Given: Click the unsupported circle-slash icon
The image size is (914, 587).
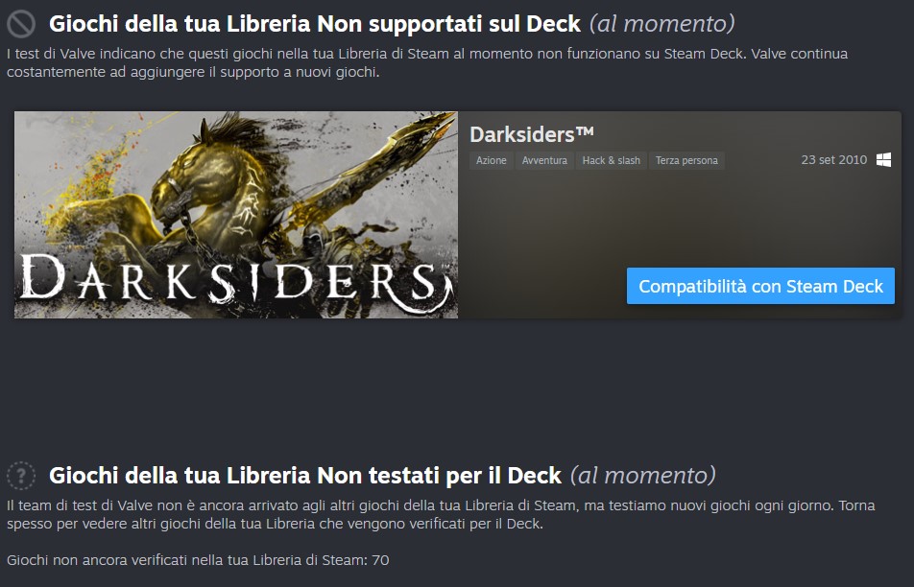Looking at the screenshot, I should click(x=21, y=24).
